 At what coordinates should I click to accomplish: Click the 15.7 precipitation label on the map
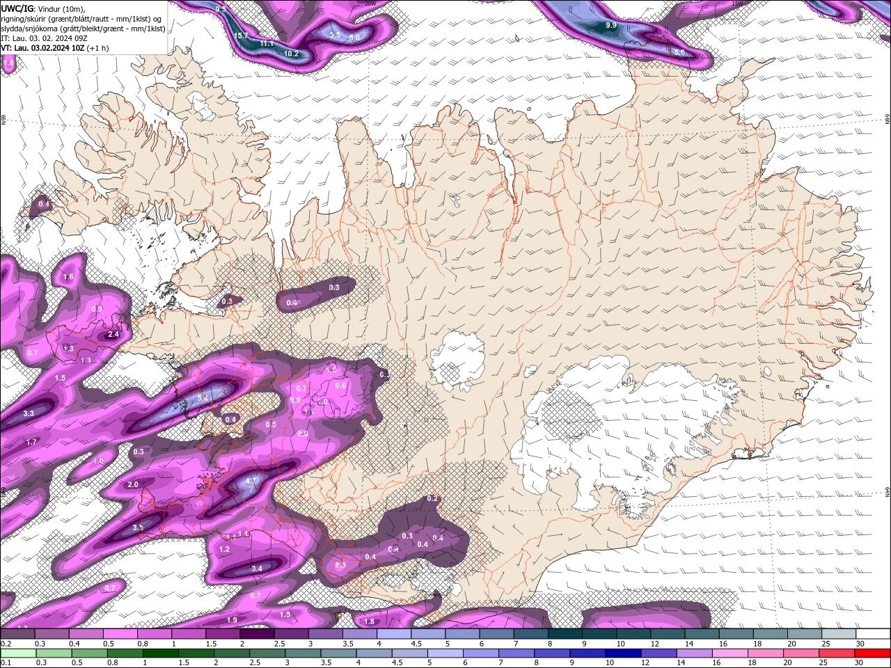click(x=241, y=35)
